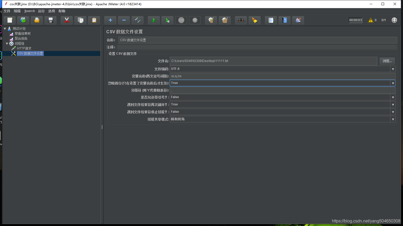Viewport: 403px width, 226px height.
Task: Open the 运行 menu
Action: (x=41, y=11)
